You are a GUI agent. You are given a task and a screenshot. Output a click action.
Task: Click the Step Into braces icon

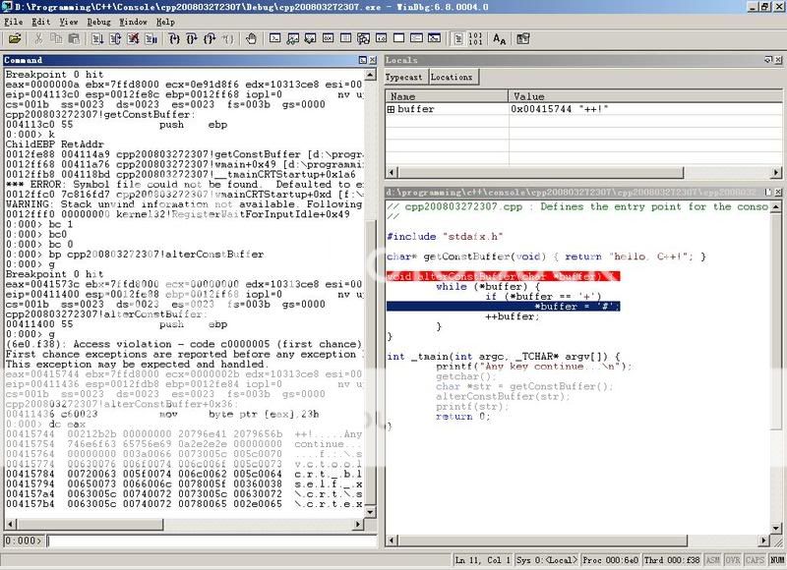point(174,38)
